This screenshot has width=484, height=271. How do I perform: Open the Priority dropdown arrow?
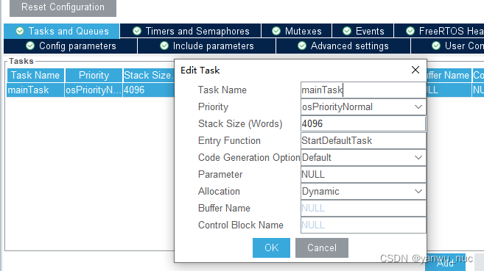click(418, 107)
